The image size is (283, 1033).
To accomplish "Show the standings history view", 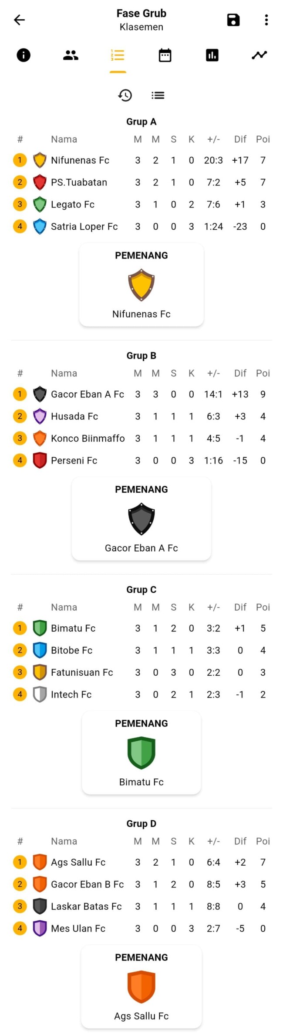I will tap(125, 95).
